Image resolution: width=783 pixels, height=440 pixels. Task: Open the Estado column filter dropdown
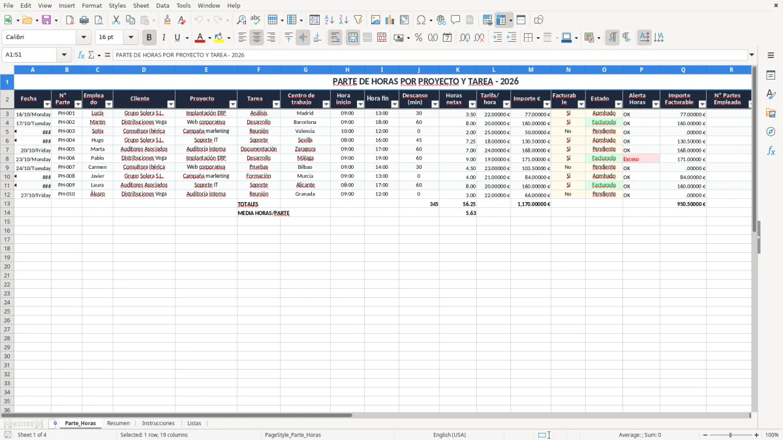(x=619, y=104)
